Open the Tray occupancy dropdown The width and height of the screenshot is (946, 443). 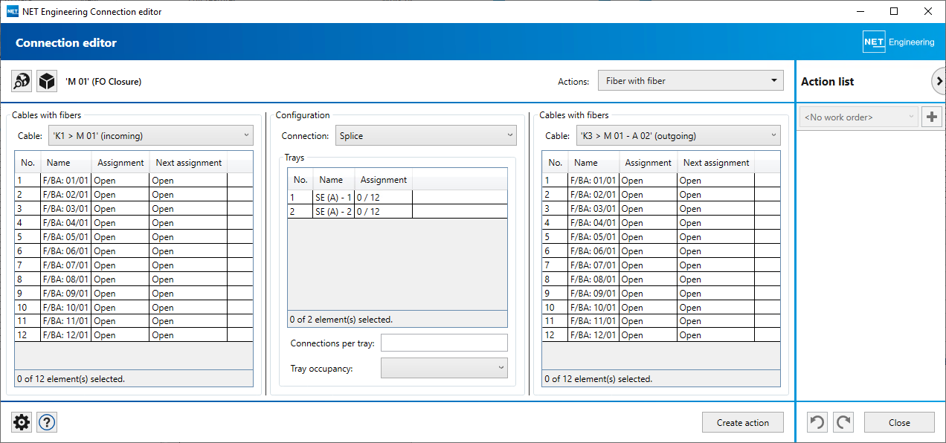tap(444, 368)
